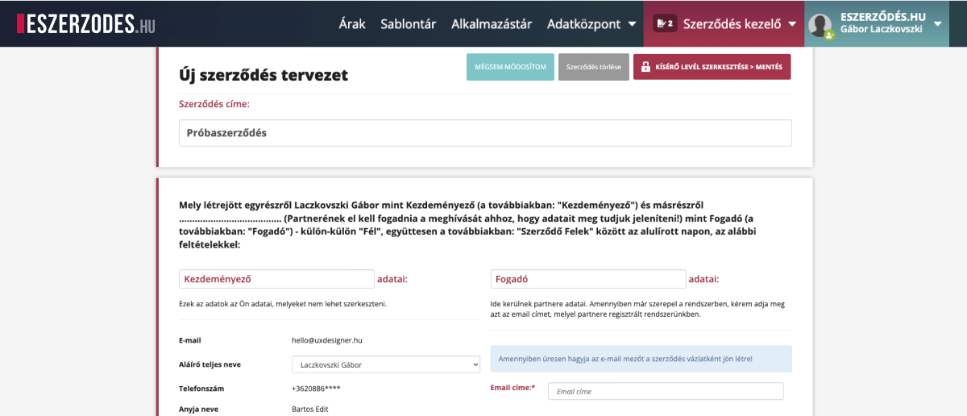Go to Sablontár in the navigation
The width and height of the screenshot is (967, 416).
tap(408, 23)
